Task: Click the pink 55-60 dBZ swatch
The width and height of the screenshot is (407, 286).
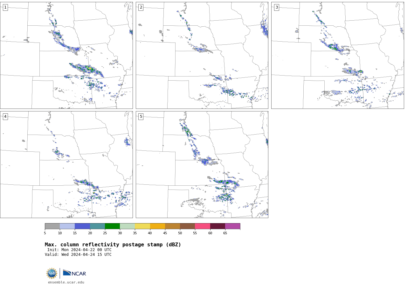Action: (203, 226)
